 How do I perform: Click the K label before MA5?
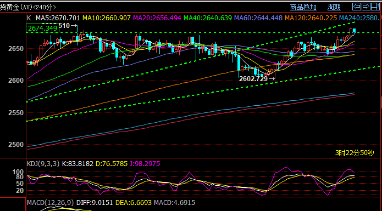(x=29, y=18)
